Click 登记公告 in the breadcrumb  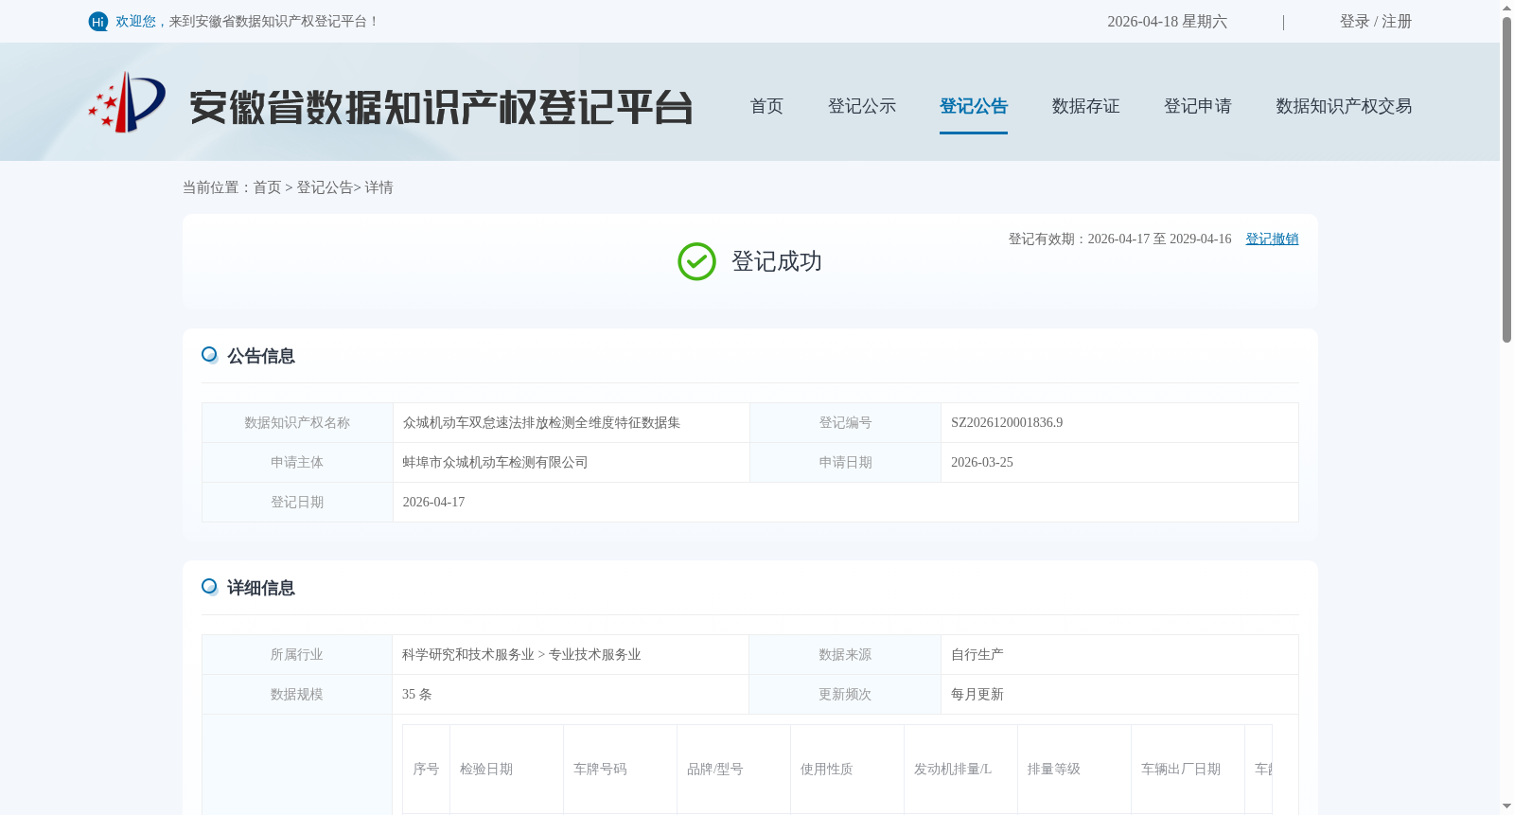point(325,187)
